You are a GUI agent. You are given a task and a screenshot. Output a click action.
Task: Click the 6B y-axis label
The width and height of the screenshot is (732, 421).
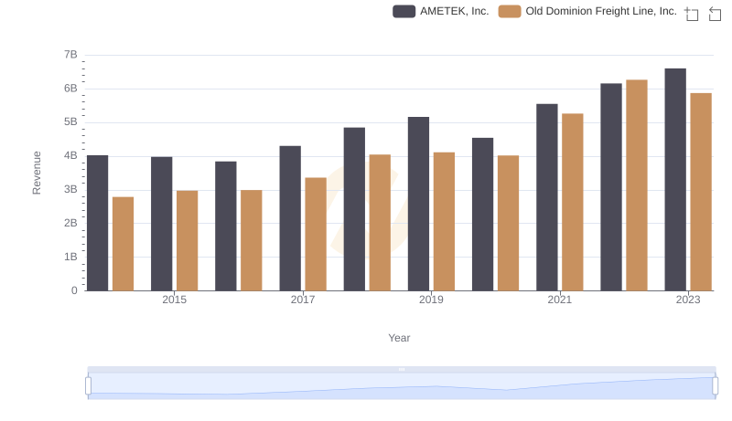tap(70, 89)
